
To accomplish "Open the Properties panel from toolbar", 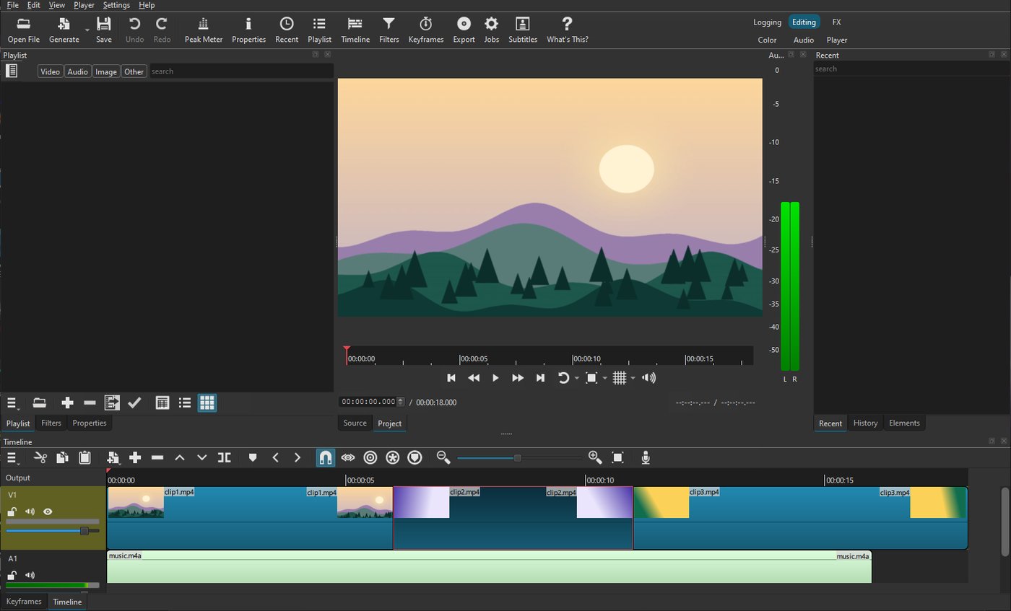I will pyautogui.click(x=248, y=30).
